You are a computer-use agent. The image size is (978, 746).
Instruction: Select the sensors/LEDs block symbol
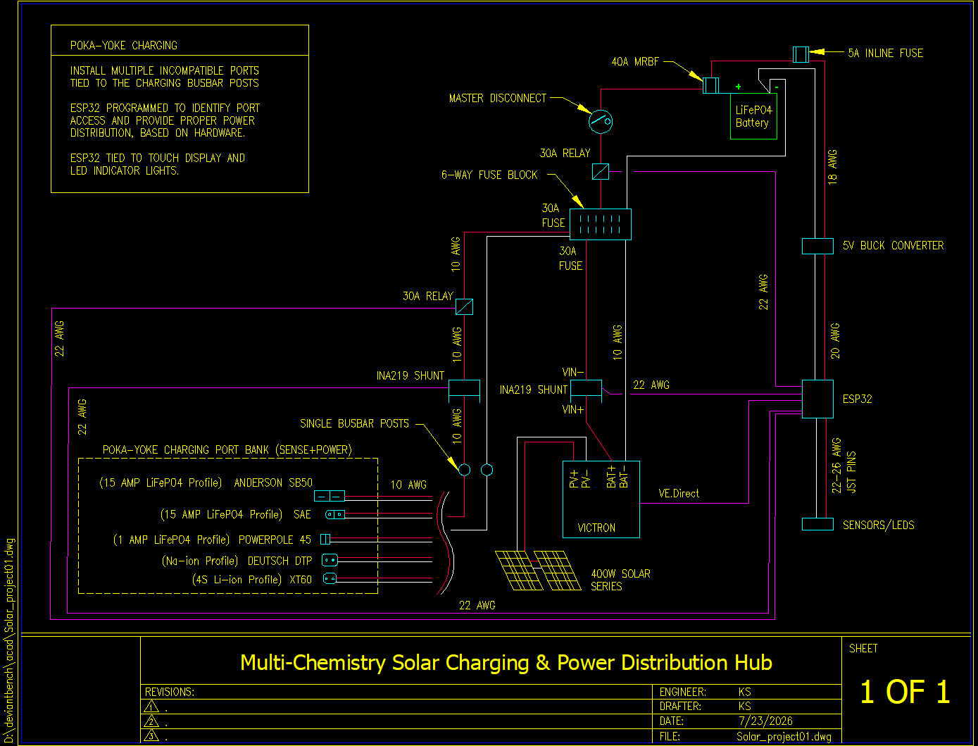818,524
